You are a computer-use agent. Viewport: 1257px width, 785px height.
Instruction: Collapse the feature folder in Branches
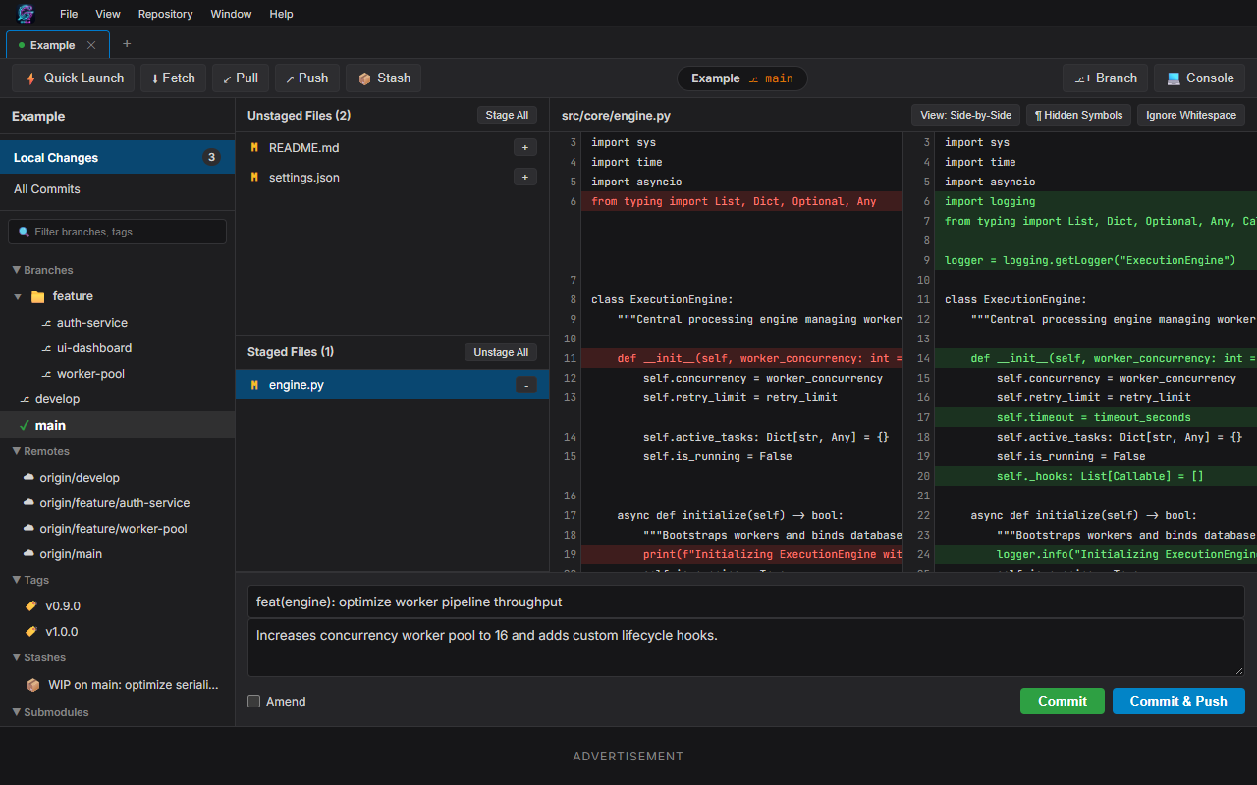click(18, 296)
